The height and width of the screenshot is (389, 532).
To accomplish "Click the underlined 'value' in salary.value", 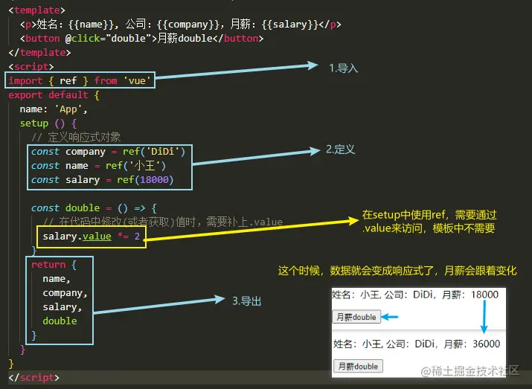I will pyautogui.click(x=97, y=236).
